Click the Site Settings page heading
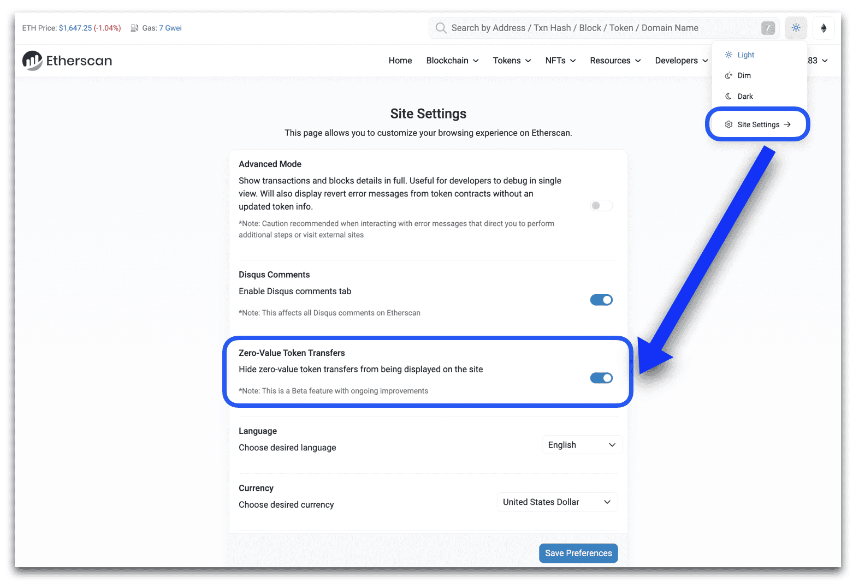The height and width of the screenshot is (583, 853). 428,114
